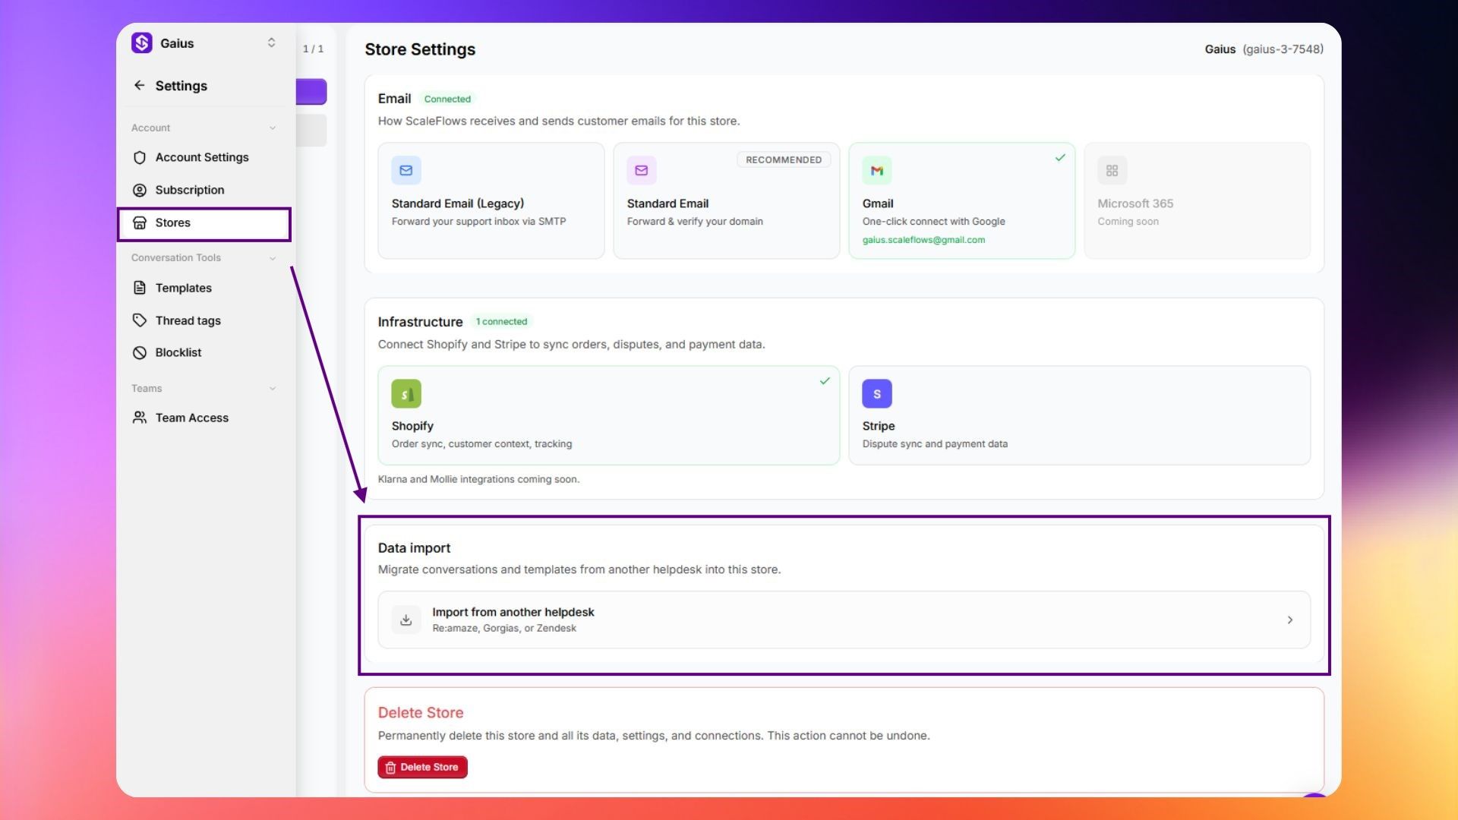Open the Gaius workspace switcher chevrons
The width and height of the screenshot is (1458, 820).
(271, 43)
